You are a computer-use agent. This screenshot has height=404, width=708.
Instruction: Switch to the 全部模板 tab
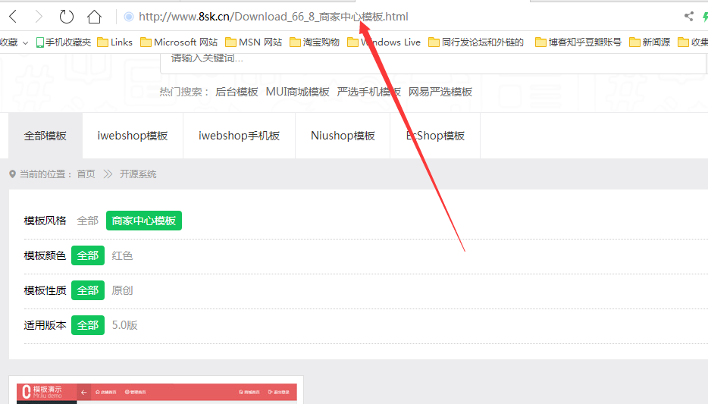pos(45,136)
